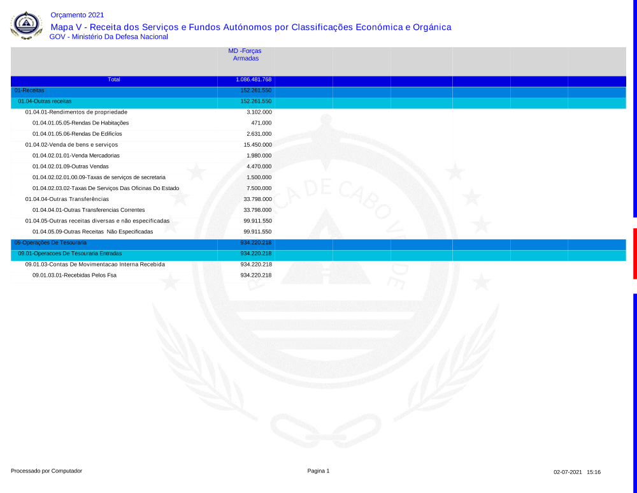Select the 'Processado por Computador' footer text
637x493 pixels.
(x=47, y=471)
